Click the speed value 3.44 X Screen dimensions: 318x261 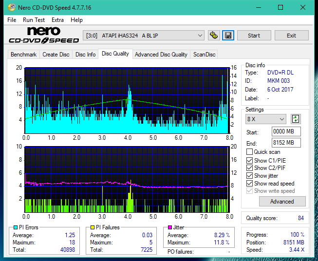(297, 250)
